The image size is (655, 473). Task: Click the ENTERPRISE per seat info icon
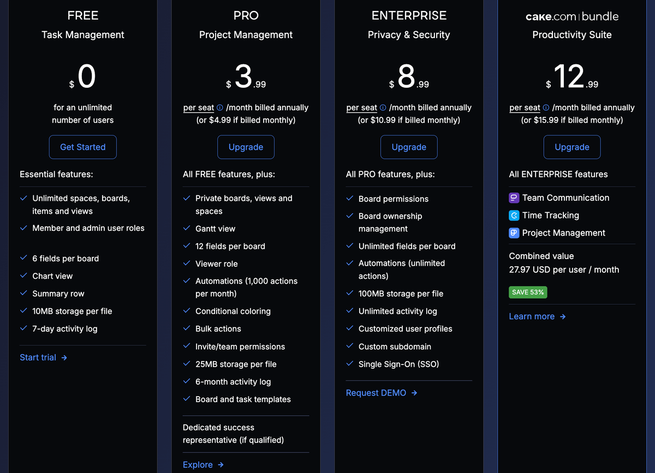(383, 108)
